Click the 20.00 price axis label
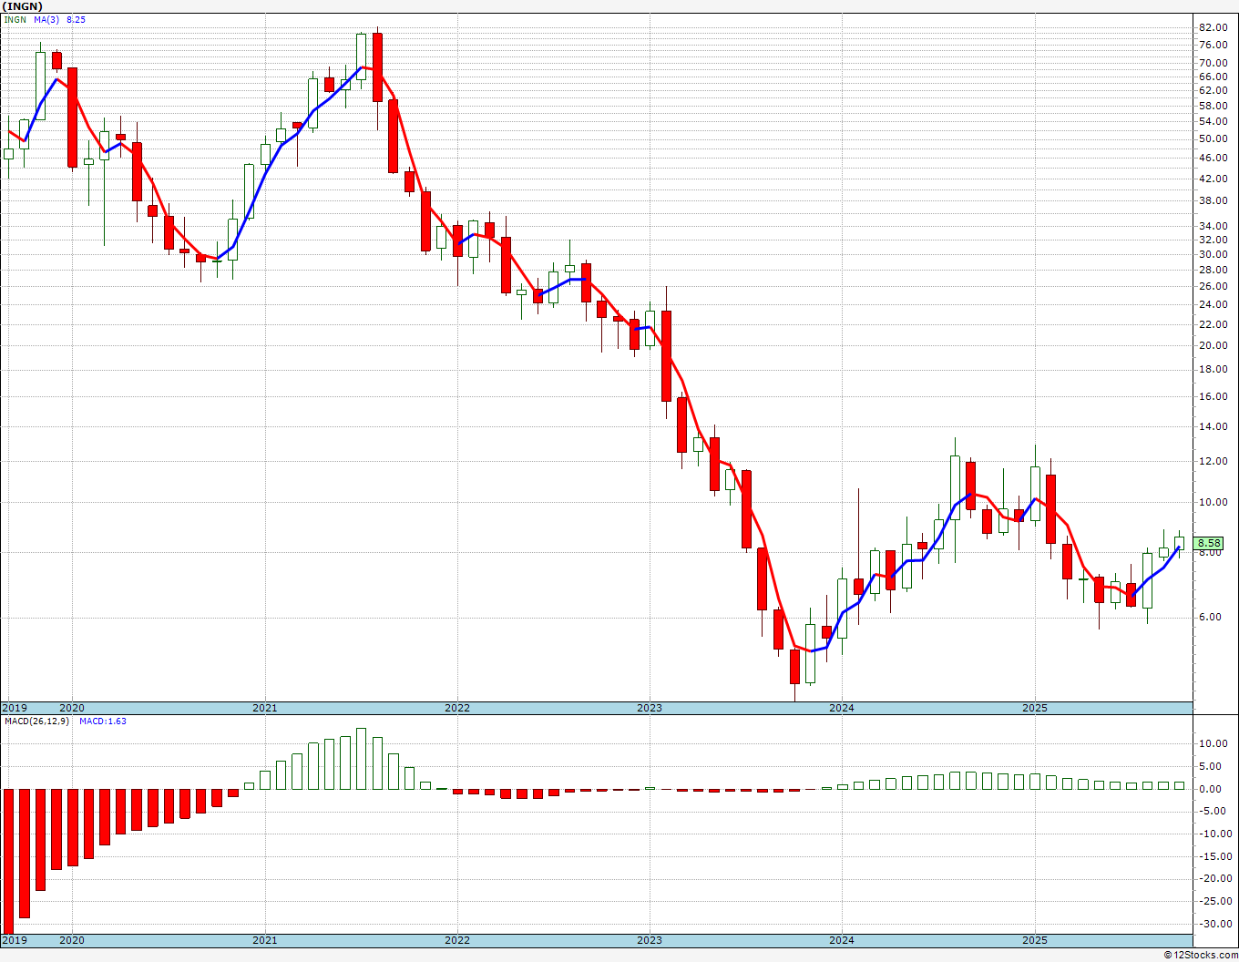This screenshot has width=1239, height=962. click(x=1213, y=345)
